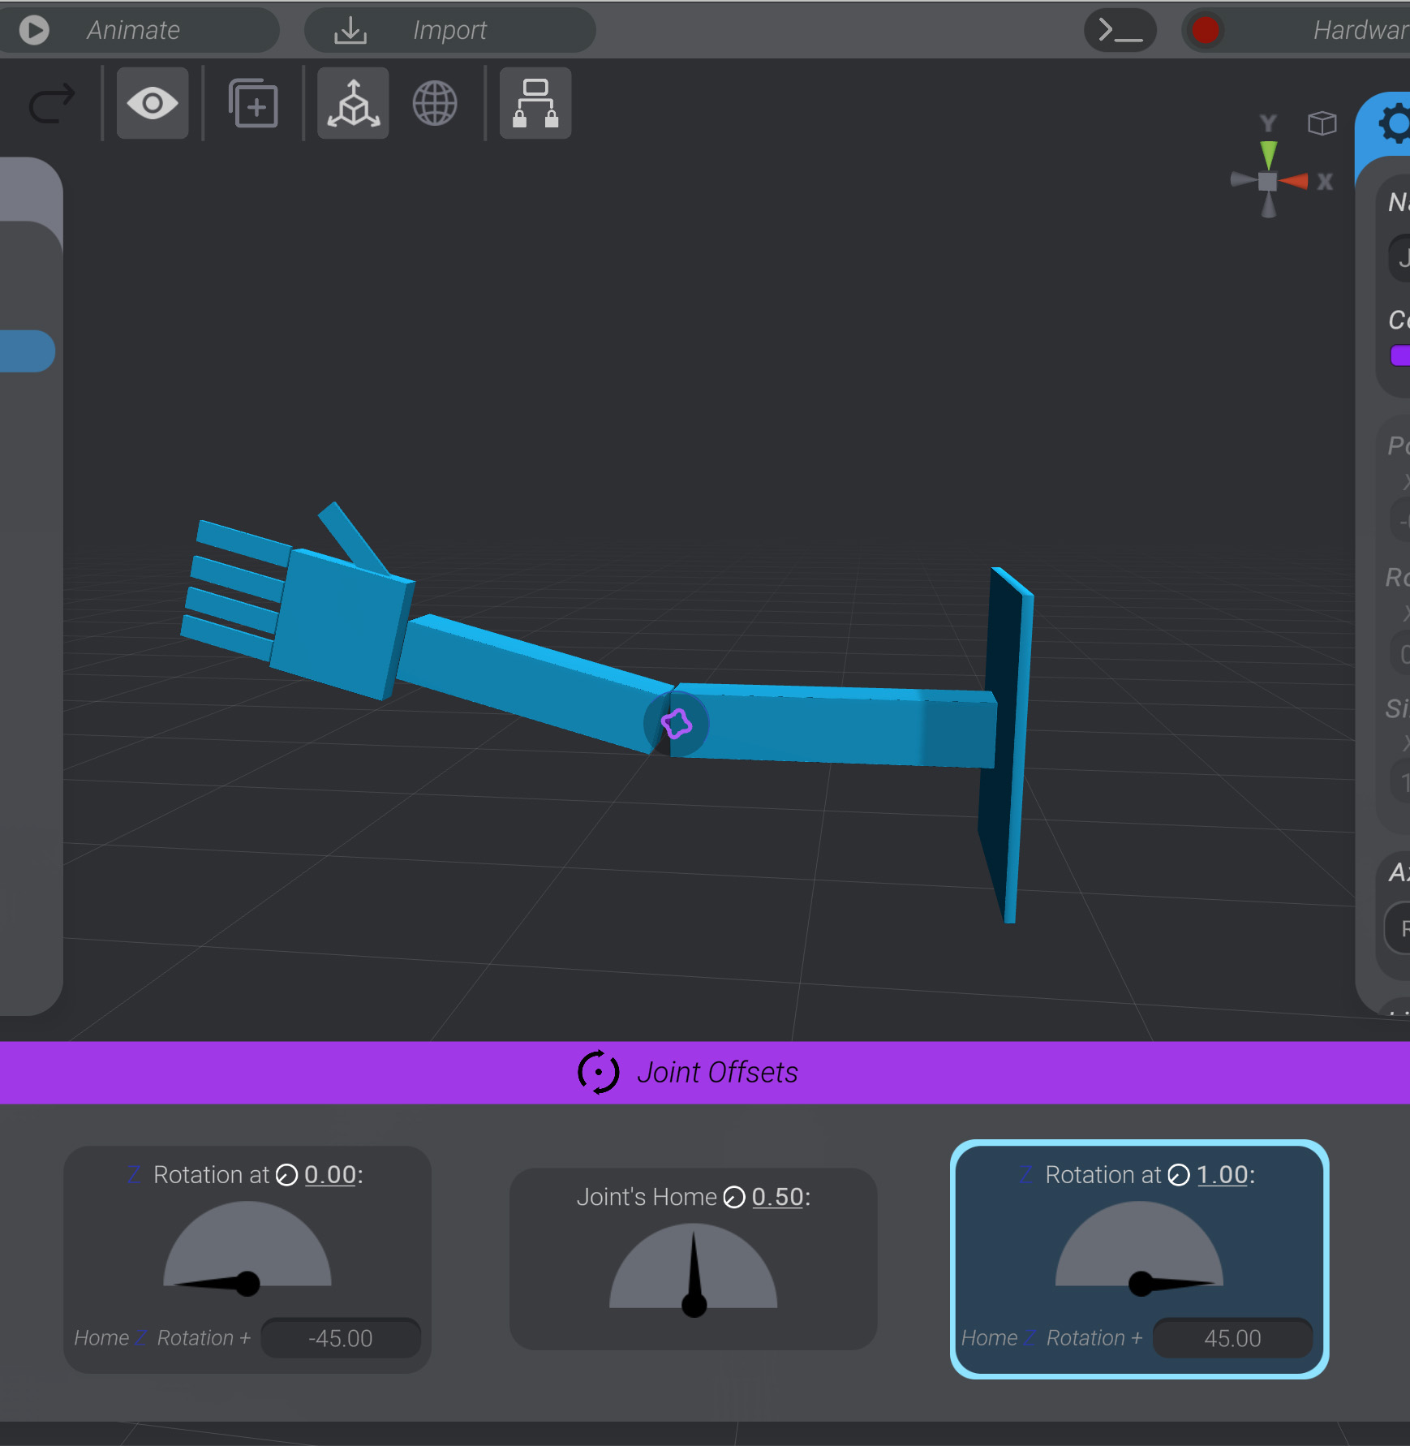Open the global/world orientation globe icon
The height and width of the screenshot is (1446, 1410).
click(436, 103)
